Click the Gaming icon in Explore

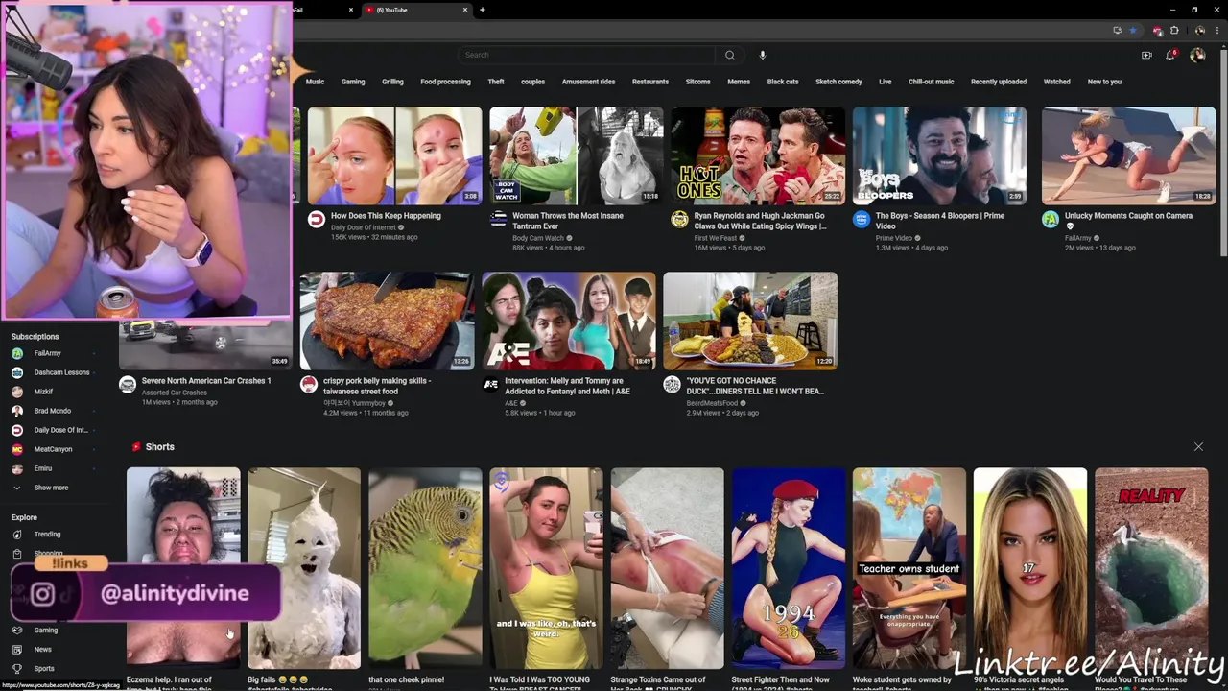(x=17, y=631)
